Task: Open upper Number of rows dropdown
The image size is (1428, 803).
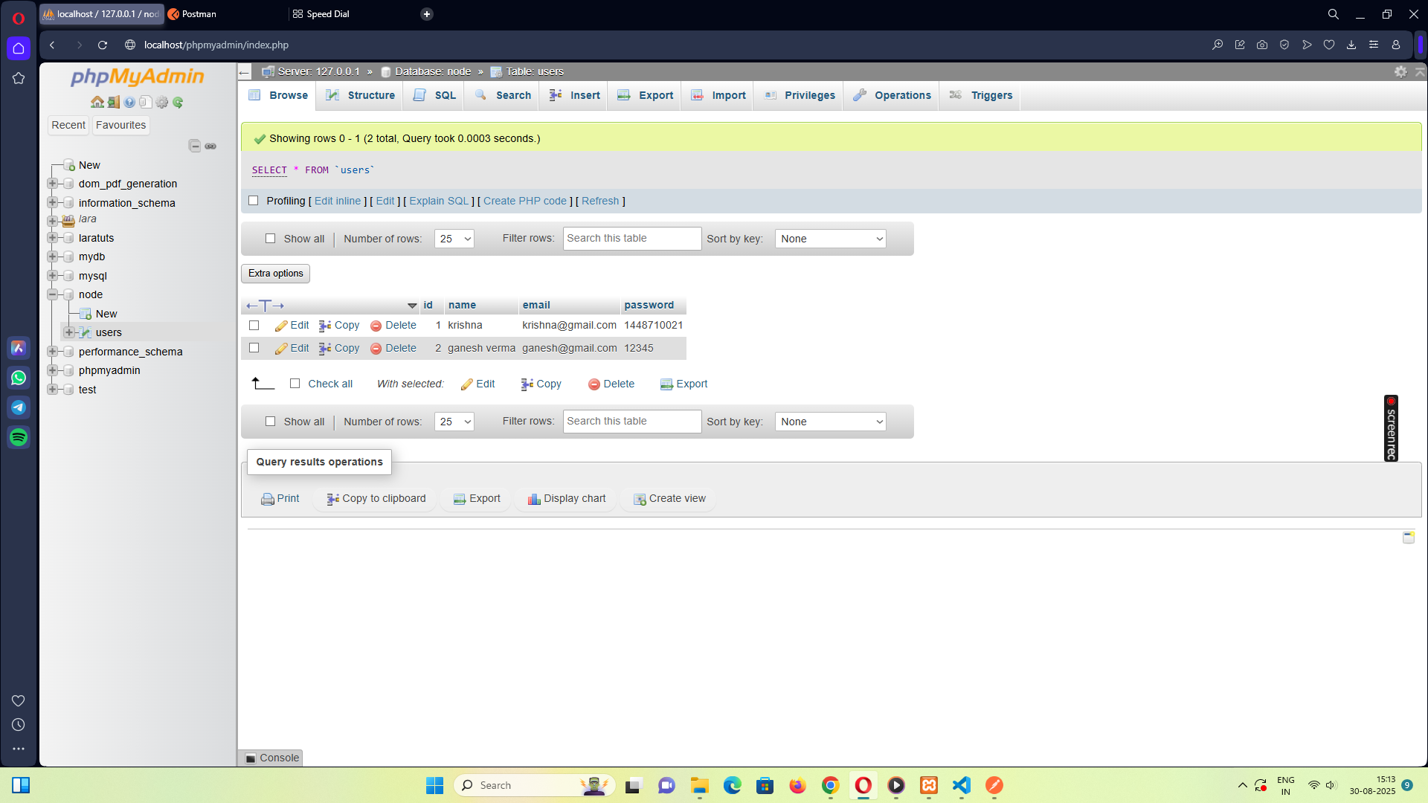Action: (x=454, y=239)
